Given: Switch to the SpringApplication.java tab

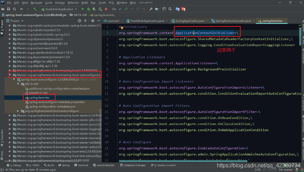Looking at the screenshot, I should (x=190, y=21).
